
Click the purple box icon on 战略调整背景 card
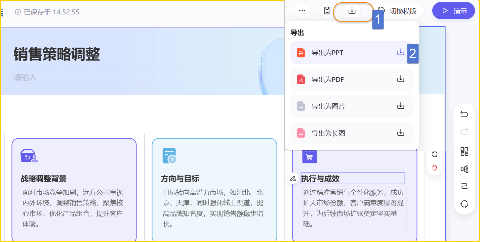29,156
